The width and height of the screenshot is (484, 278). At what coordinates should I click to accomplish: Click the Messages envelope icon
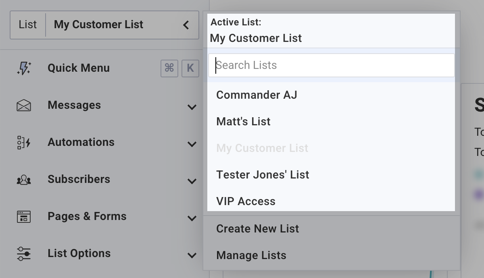point(24,106)
